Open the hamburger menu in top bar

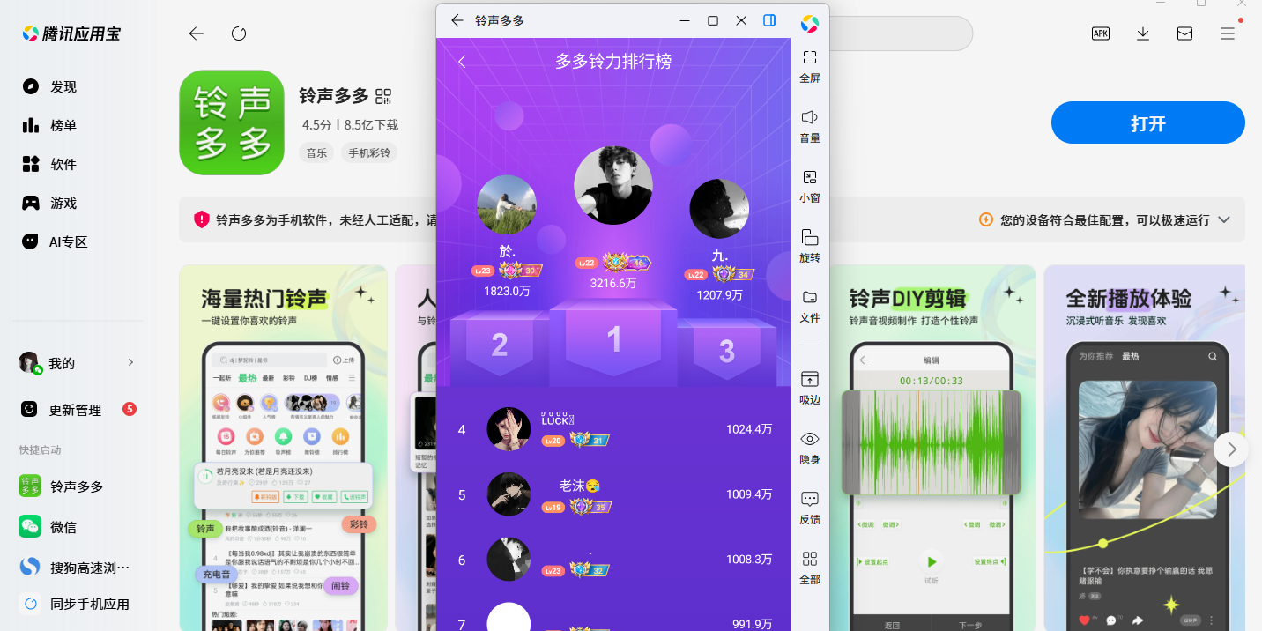coord(1228,33)
